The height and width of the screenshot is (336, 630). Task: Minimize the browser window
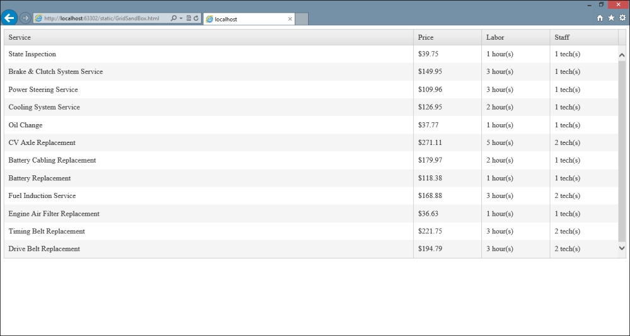(x=590, y=5)
